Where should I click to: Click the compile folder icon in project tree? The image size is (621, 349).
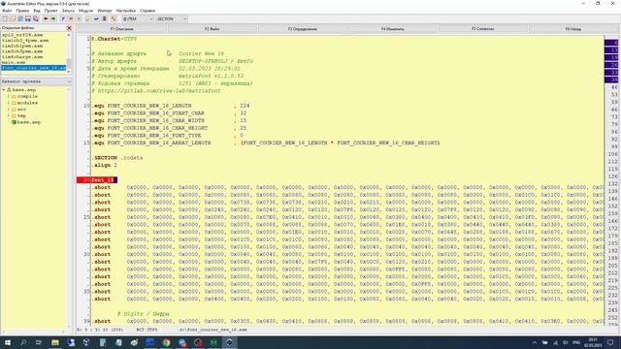coord(14,97)
